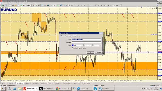
Task: Click the Имя name input field
Action: [x=87, y=40]
